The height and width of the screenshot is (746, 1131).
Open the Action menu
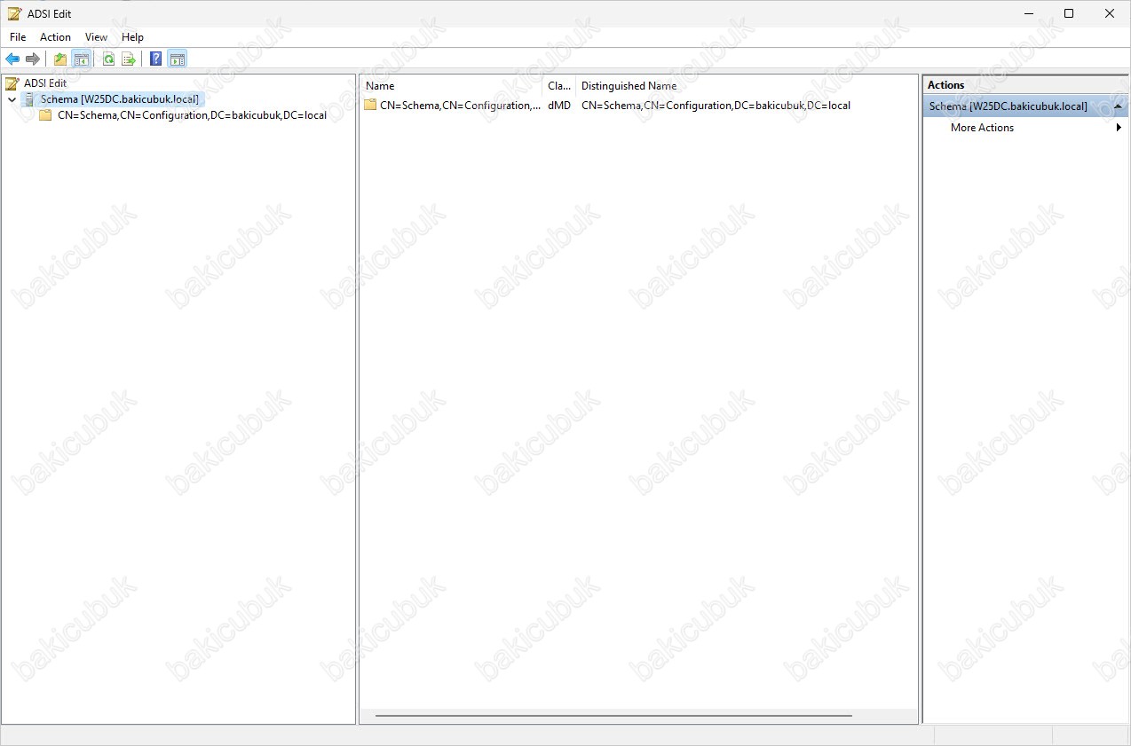click(55, 37)
